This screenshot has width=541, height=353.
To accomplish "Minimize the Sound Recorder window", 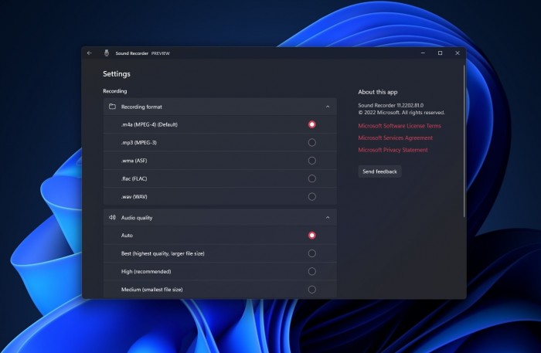I will [423, 53].
